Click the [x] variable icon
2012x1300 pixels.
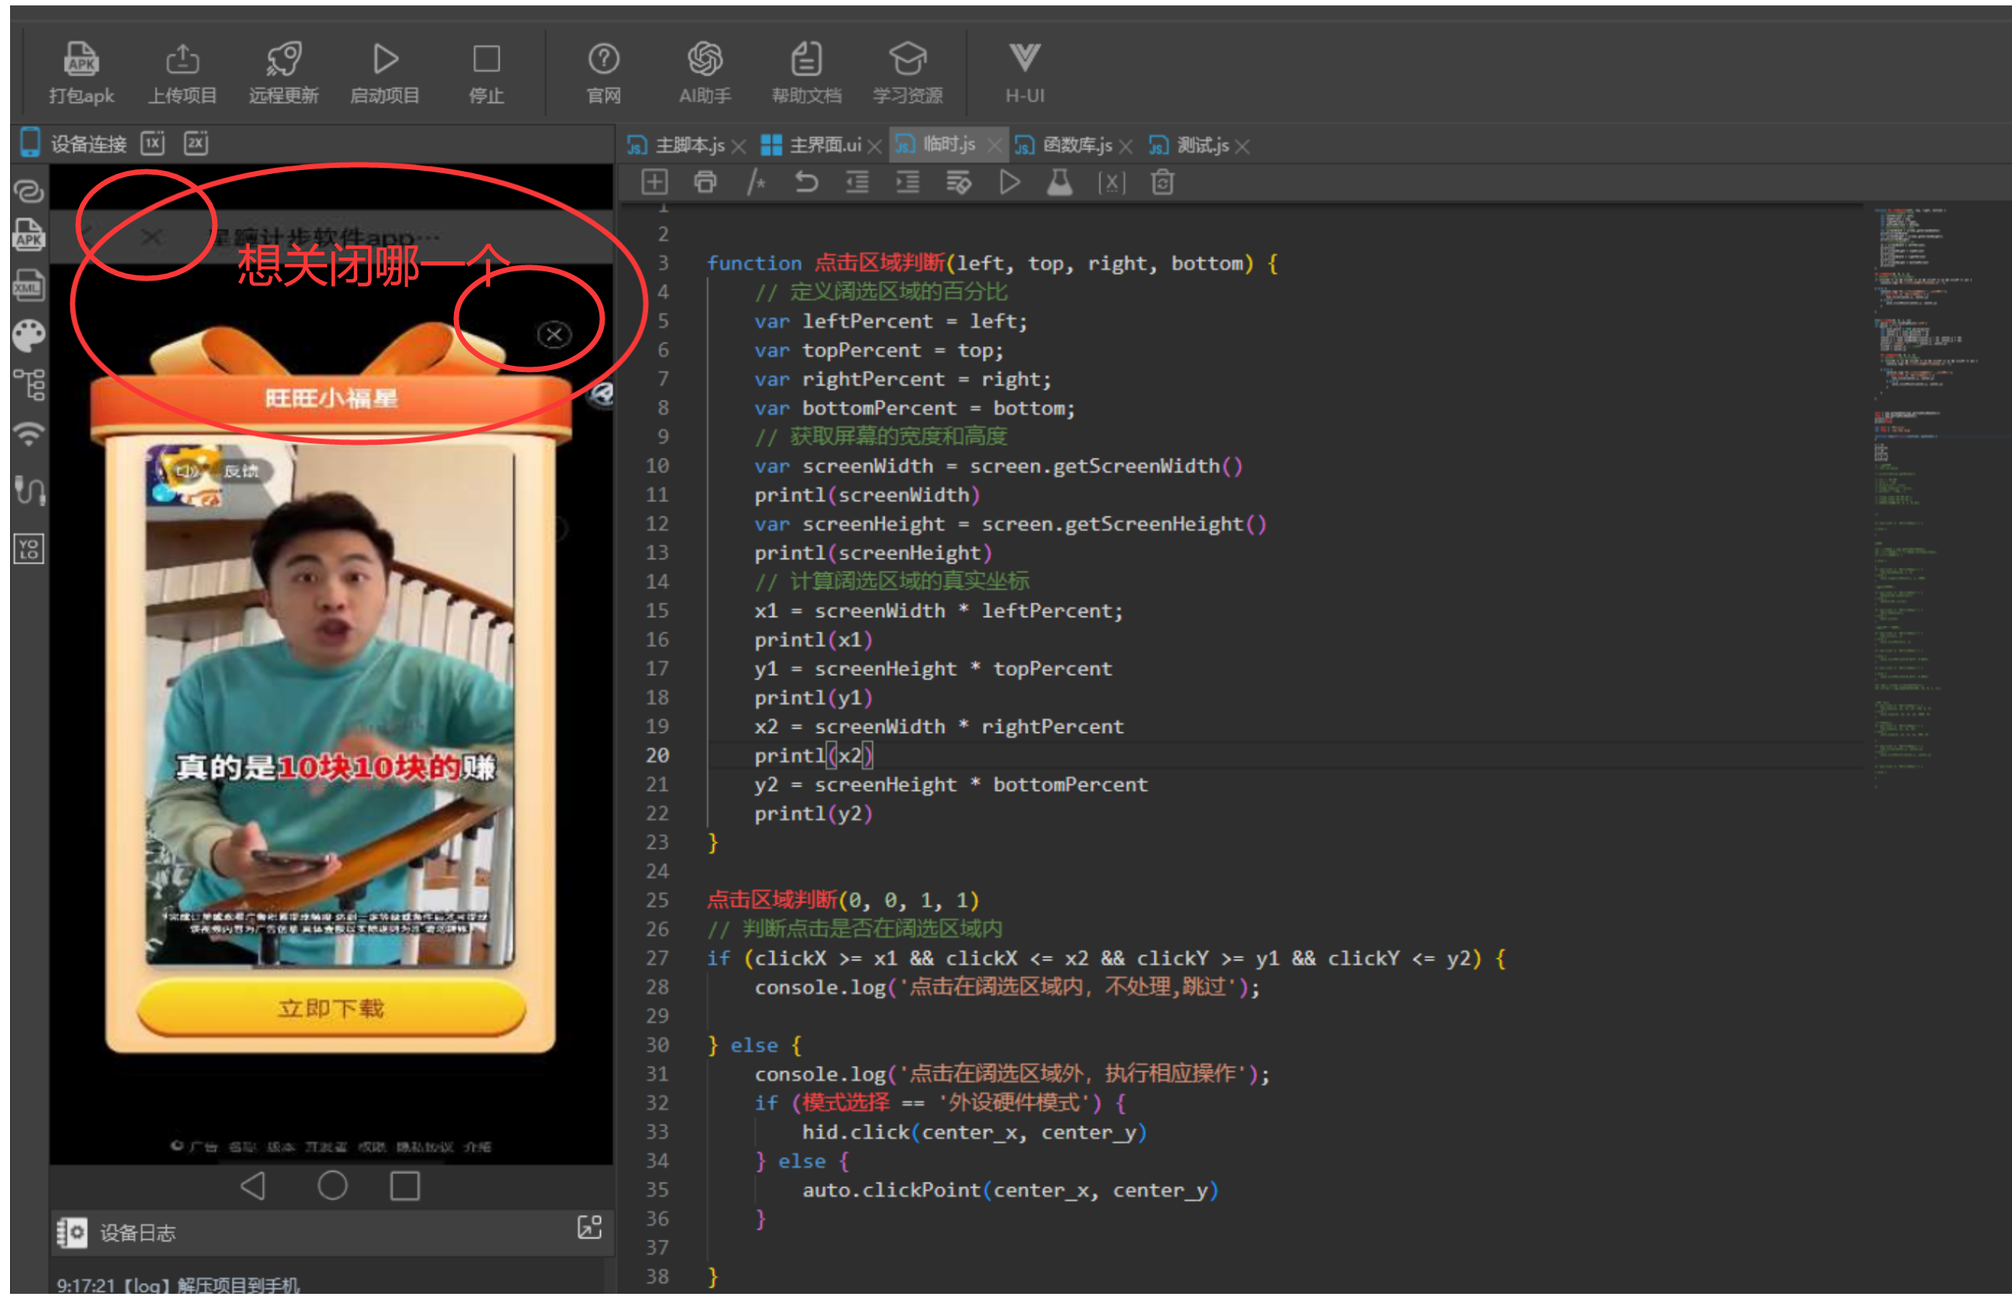[x=1111, y=183]
